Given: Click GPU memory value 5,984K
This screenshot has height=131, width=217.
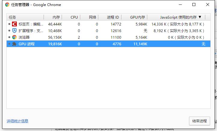Looking at the screenshot, I should point(141,24).
